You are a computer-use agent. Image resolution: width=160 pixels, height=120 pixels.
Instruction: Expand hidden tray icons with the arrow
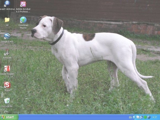click(x=134, y=117)
